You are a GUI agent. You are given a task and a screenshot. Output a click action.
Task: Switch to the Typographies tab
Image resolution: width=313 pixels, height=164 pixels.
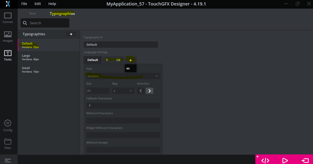click(62, 13)
